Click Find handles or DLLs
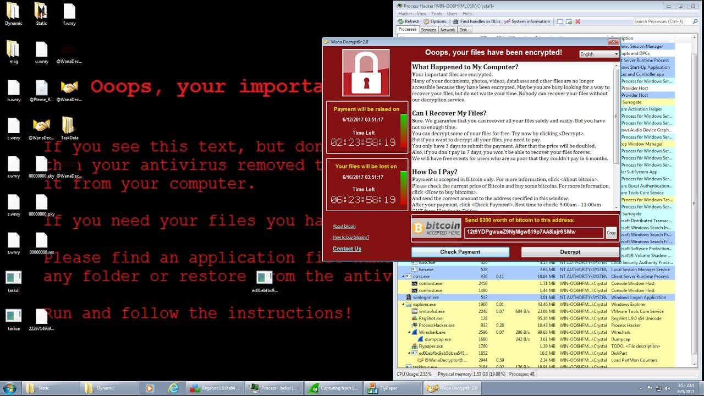This screenshot has width=704, height=396. [476, 21]
